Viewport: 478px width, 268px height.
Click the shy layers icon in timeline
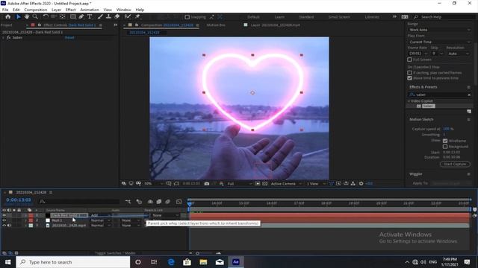(x=150, y=202)
